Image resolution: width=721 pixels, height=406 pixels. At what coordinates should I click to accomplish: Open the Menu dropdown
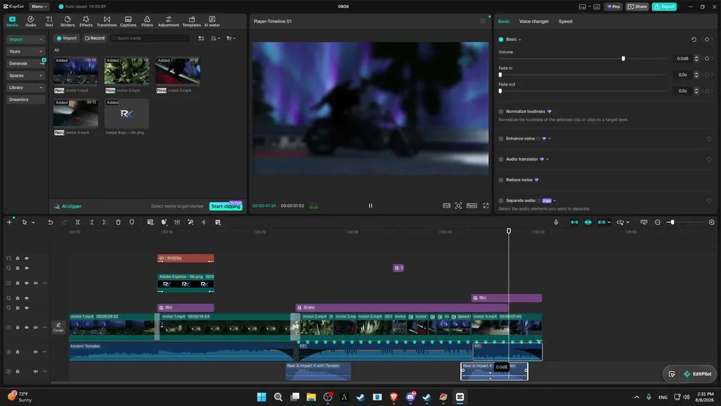[x=39, y=7]
